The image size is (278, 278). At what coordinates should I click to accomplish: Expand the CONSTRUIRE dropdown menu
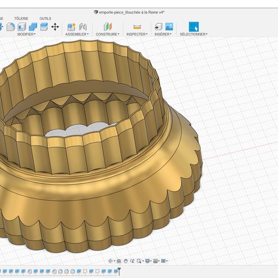click(x=107, y=34)
